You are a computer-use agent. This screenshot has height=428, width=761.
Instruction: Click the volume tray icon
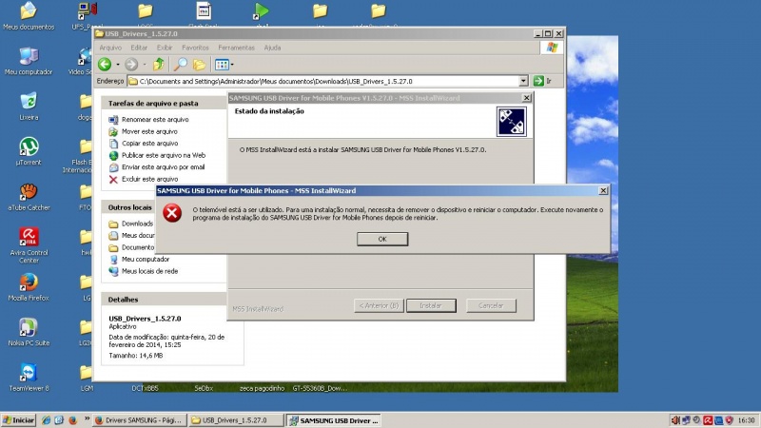click(x=675, y=420)
